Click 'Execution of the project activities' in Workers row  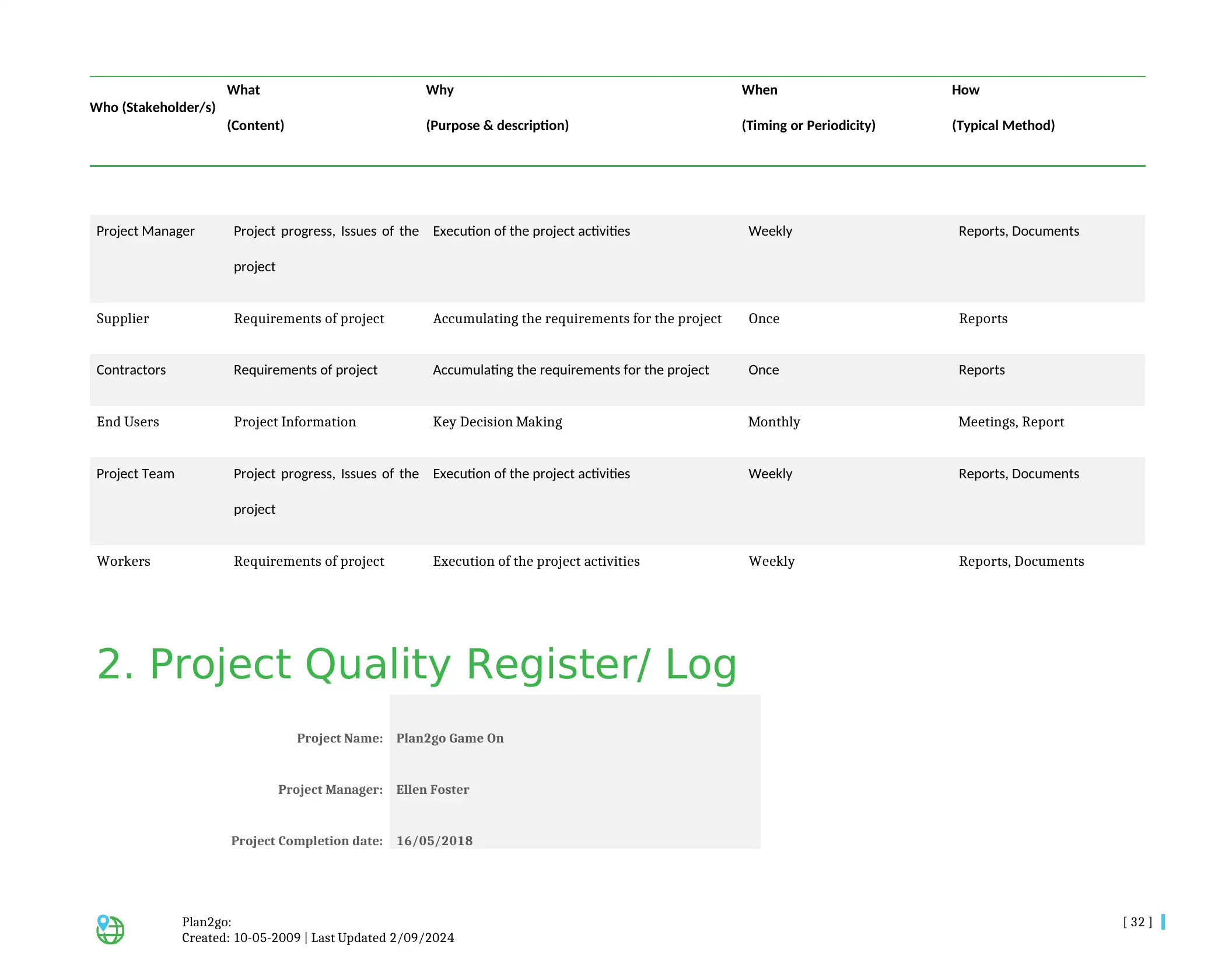(x=536, y=561)
